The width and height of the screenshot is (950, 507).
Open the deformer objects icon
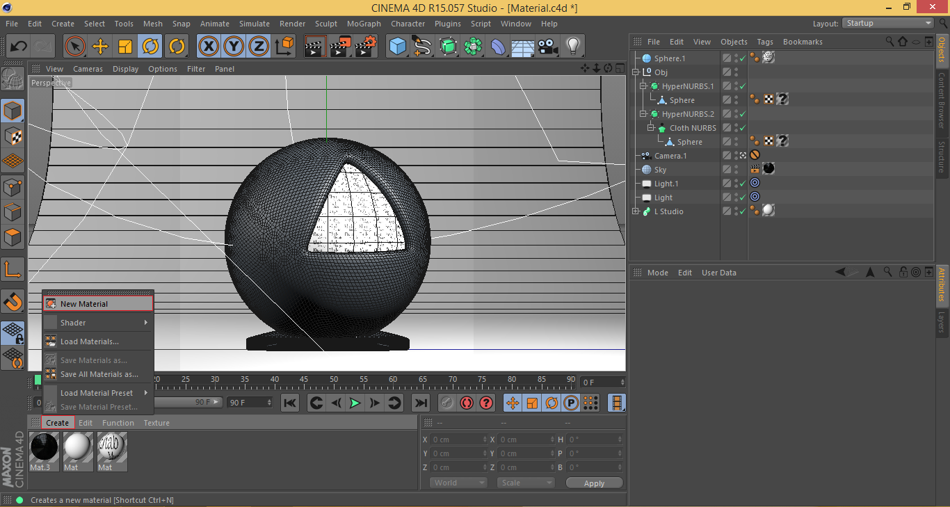[x=498, y=47]
